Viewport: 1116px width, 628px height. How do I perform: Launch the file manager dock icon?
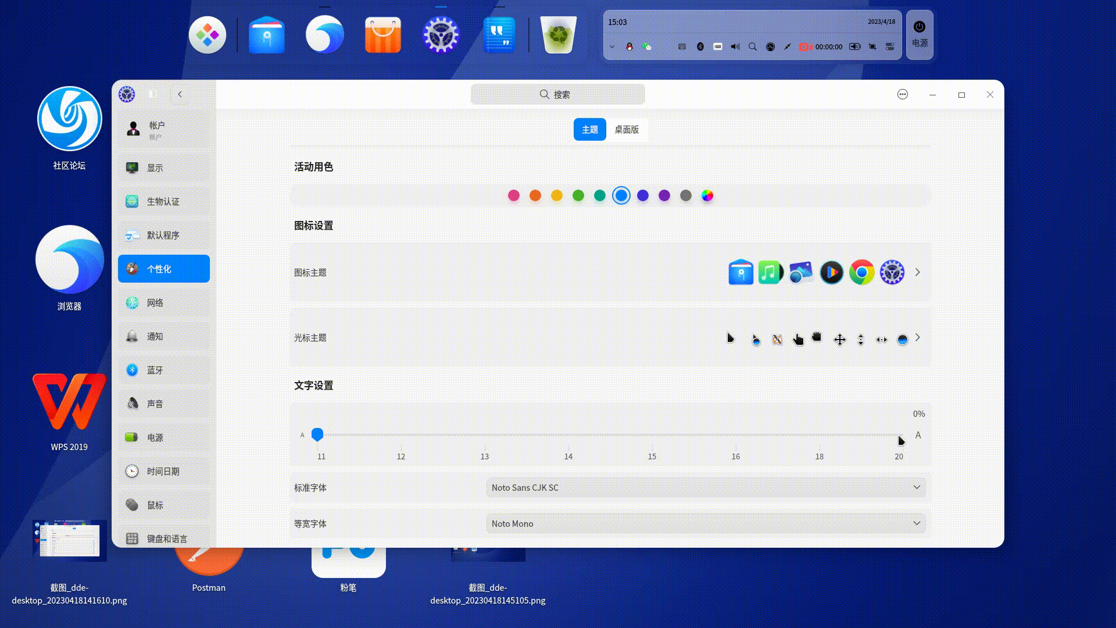tap(266, 35)
